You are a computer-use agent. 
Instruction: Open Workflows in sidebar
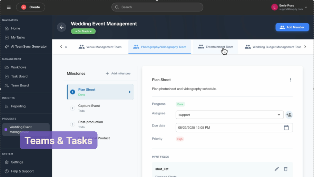19,67
